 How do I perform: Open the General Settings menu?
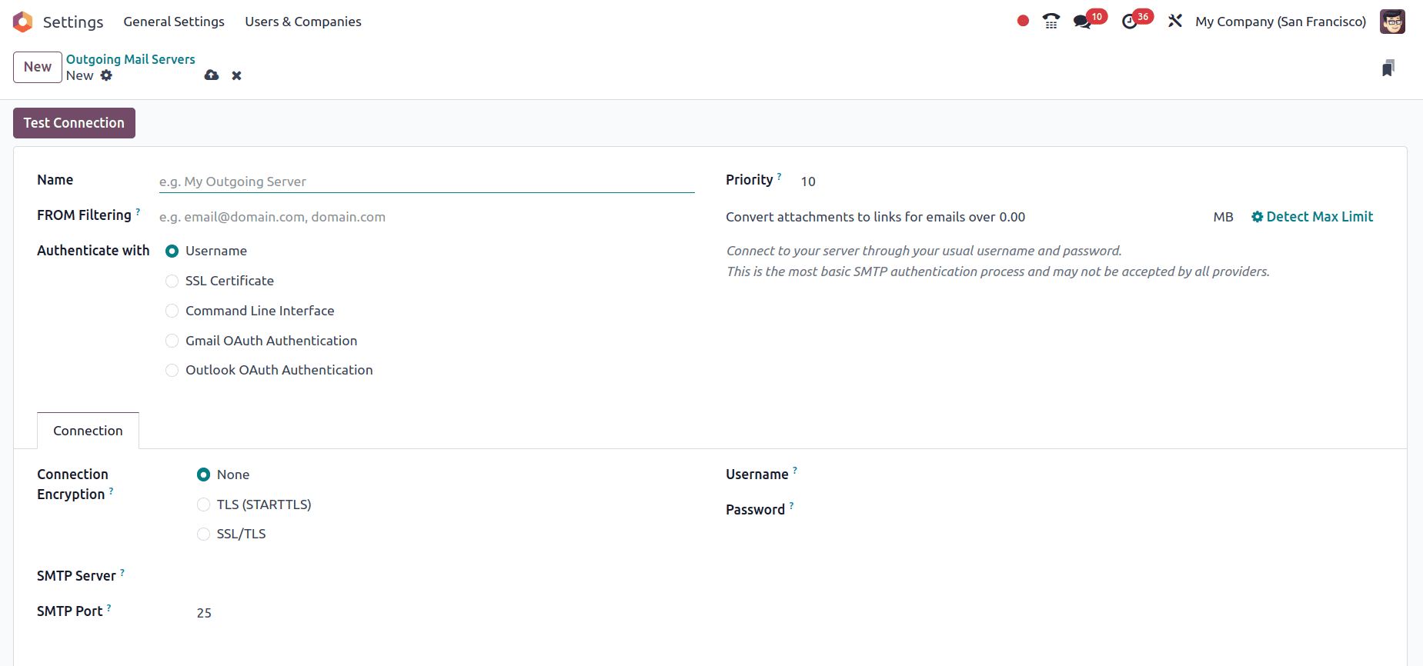pyautogui.click(x=174, y=22)
